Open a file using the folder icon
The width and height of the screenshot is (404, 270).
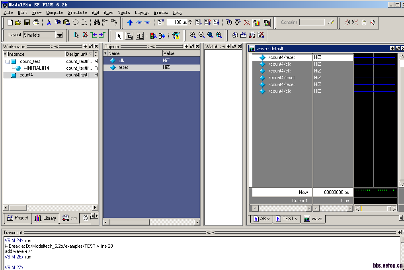coord(18,22)
